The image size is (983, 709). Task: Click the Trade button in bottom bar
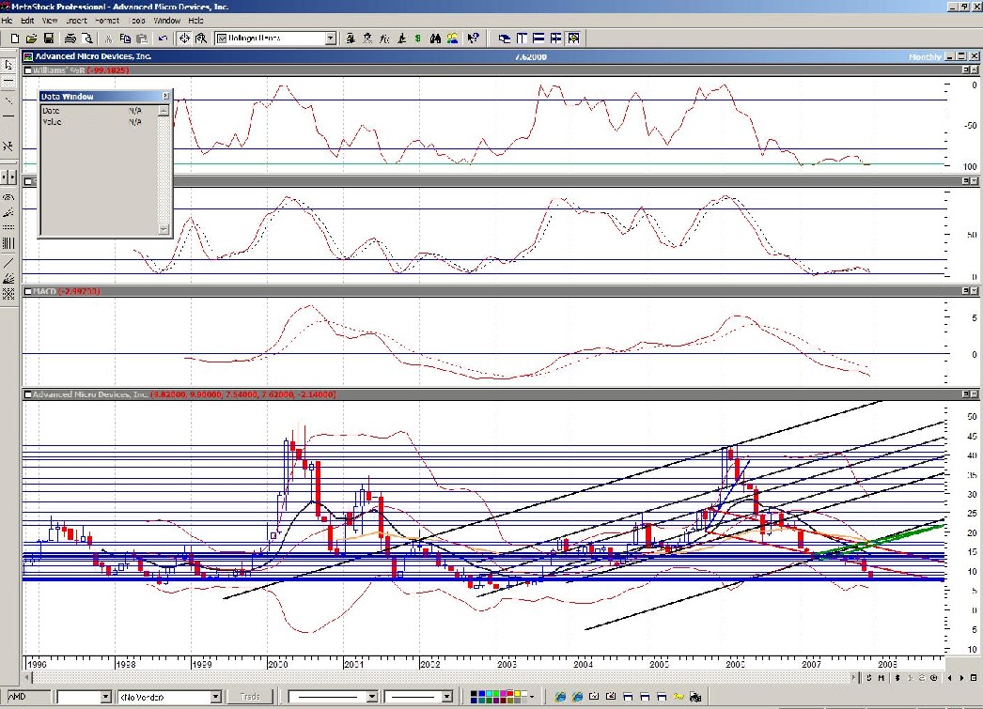click(250, 697)
